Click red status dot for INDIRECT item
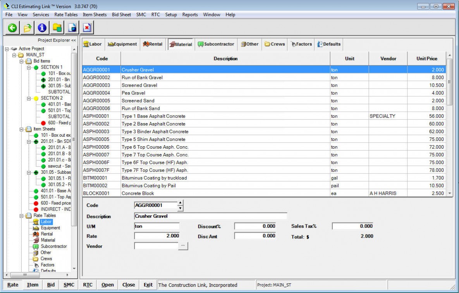 point(36,209)
